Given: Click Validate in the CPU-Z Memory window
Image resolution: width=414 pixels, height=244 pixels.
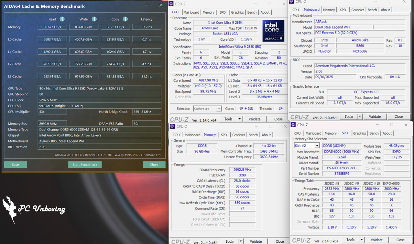Looking at the screenshot, I should point(256,241).
